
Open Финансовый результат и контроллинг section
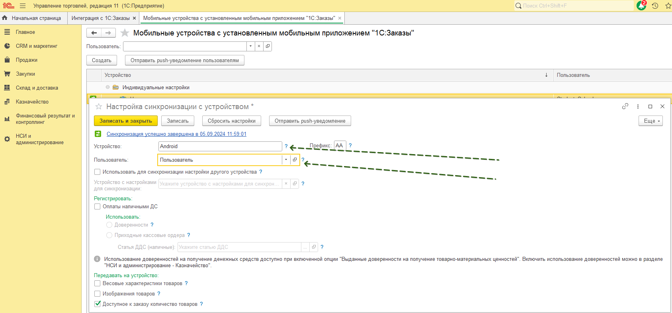(x=45, y=119)
